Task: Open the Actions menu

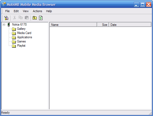Action: click(37, 11)
